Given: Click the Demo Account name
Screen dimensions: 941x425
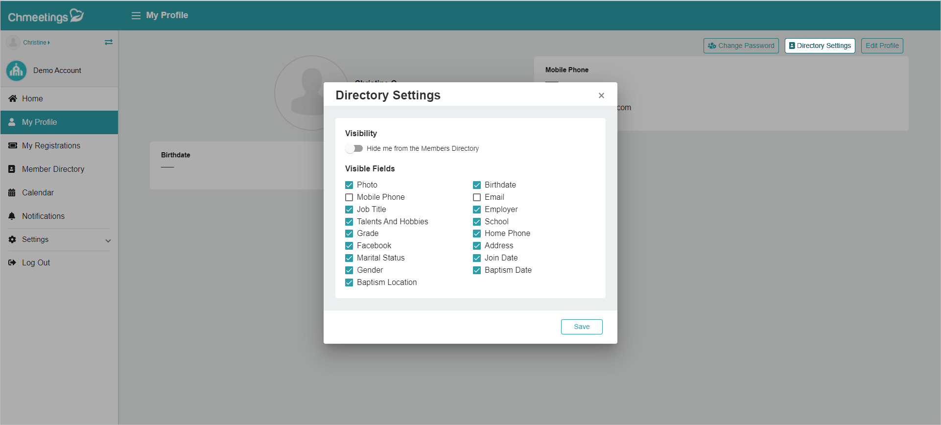Looking at the screenshot, I should coord(57,71).
